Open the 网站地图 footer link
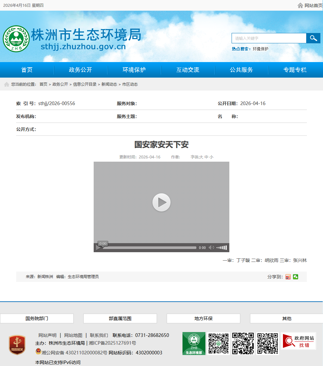 tap(73, 335)
